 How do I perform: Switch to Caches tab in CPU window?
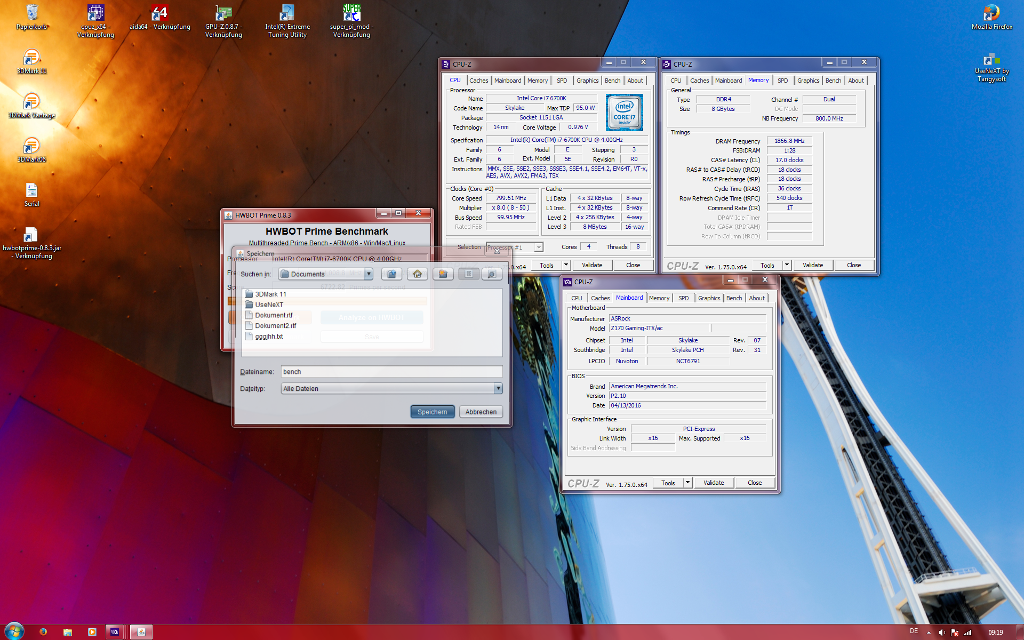[478, 81]
